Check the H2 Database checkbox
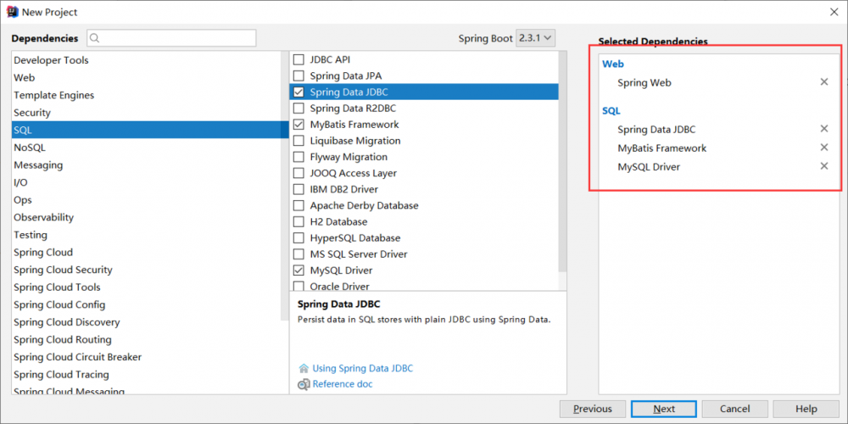 pyautogui.click(x=298, y=222)
